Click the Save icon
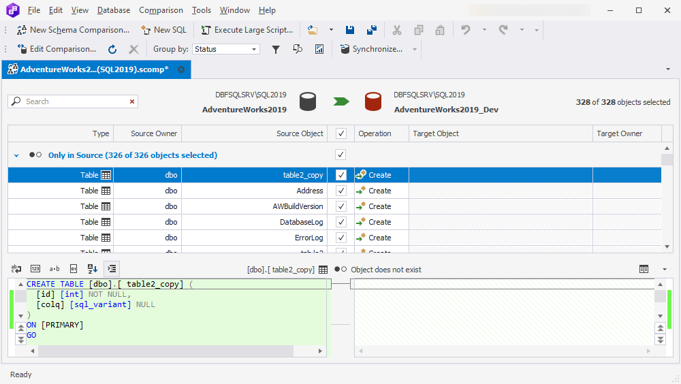 [349, 30]
